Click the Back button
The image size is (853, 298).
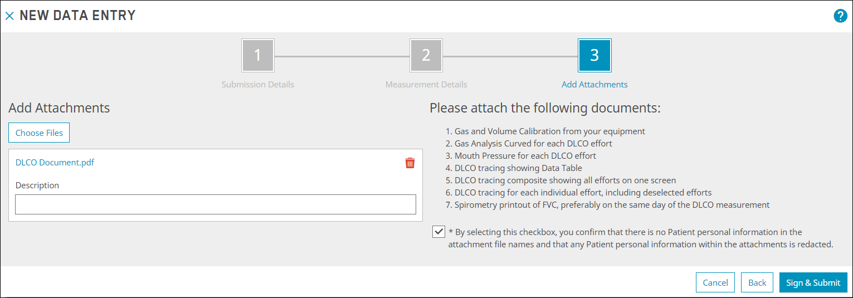click(757, 282)
